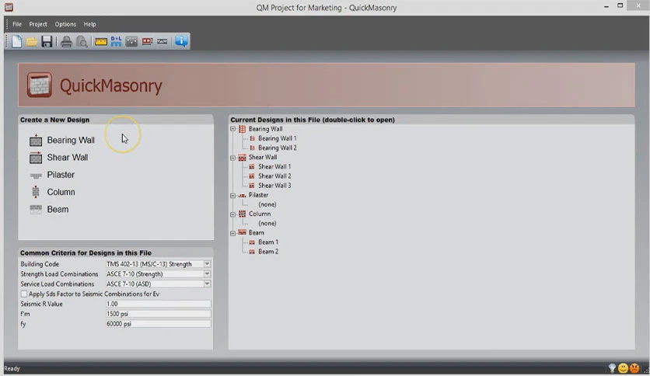650x376 pixels.
Task: Open the Building Code dropdown
Action: point(207,264)
